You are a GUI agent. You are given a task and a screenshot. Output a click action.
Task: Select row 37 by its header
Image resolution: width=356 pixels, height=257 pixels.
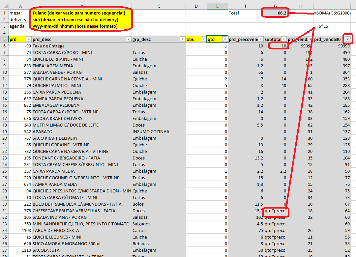pyautogui.click(x=4, y=250)
